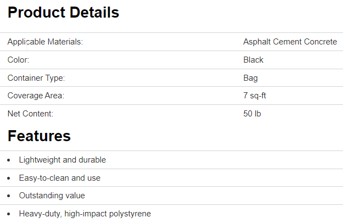This screenshot has height=223, width=343.
Task: Click the Lightweight and durable feature text
Action: coord(63,160)
